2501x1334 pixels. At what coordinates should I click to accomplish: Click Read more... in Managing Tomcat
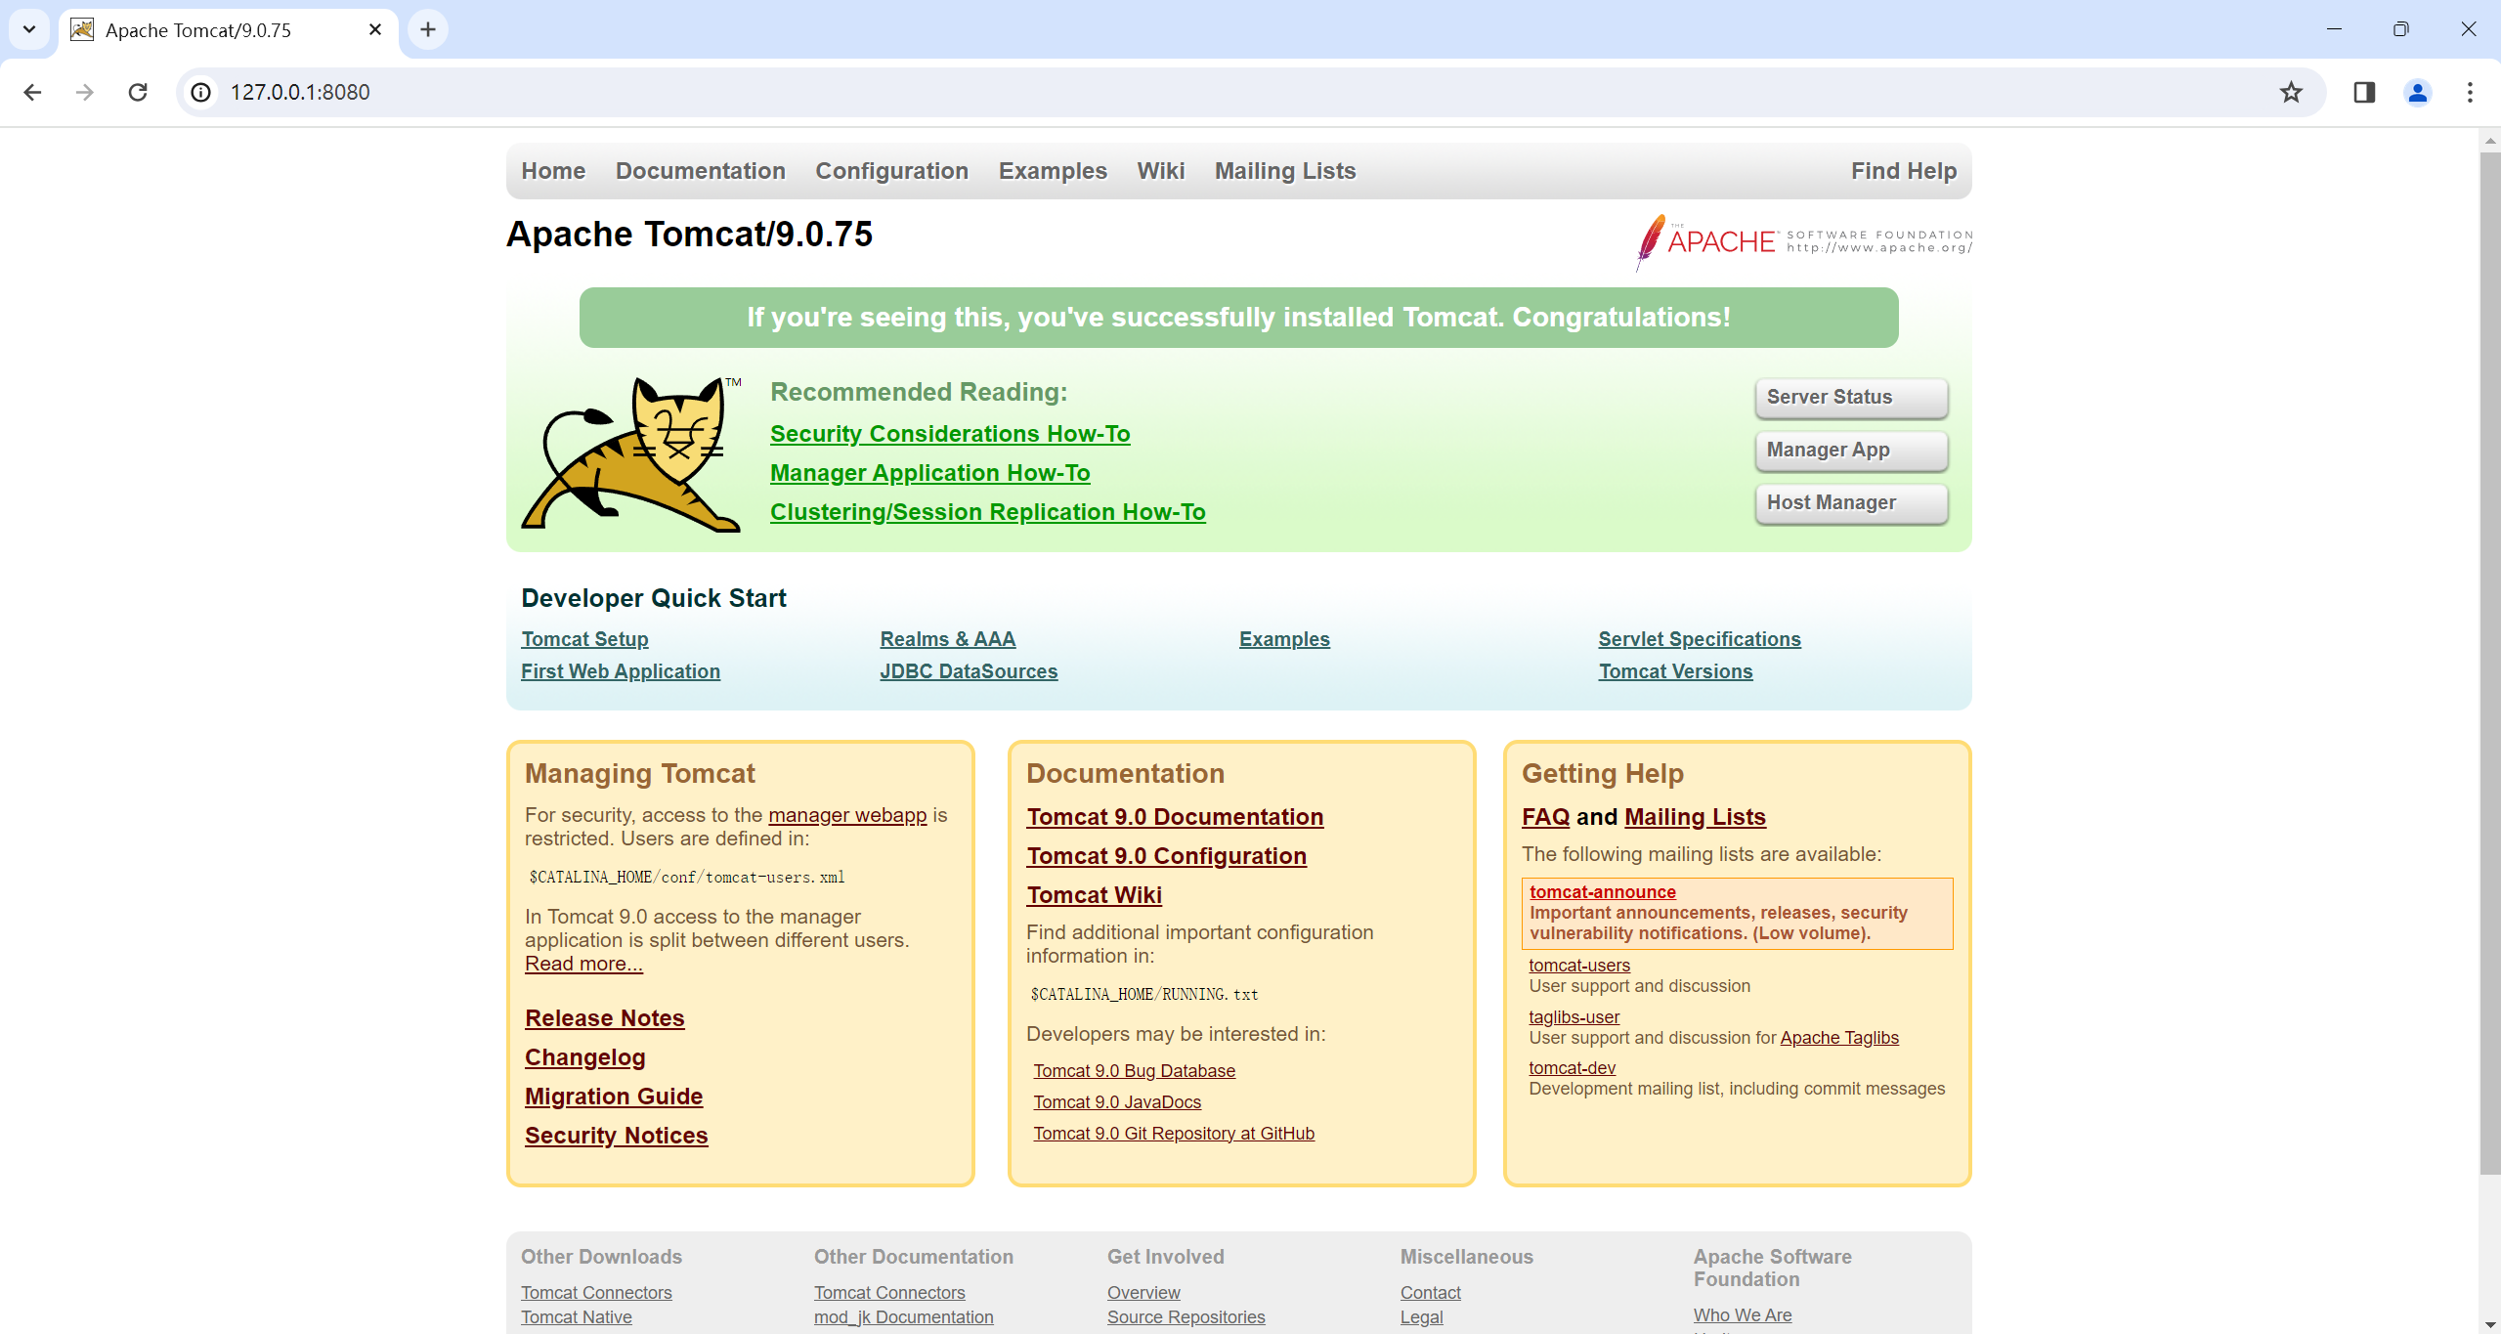tap(583, 964)
